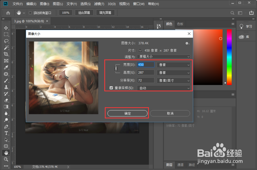Click the Height value field
257x170 pixels.
146,73
